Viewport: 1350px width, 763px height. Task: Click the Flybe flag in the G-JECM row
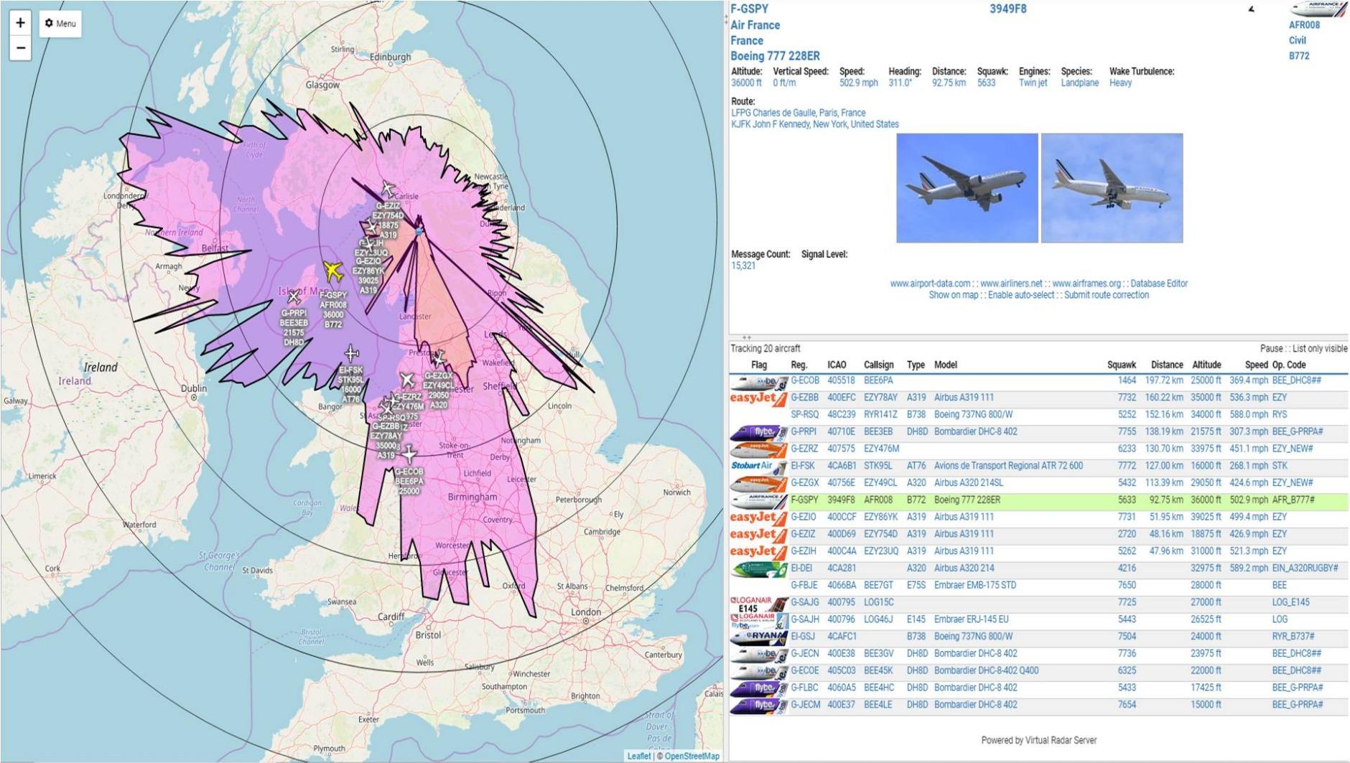pos(758,706)
